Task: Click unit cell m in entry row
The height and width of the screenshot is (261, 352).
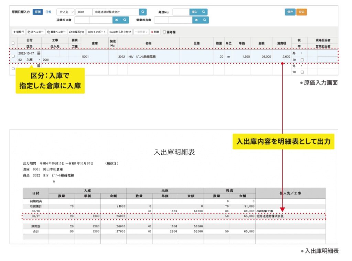Action: pos(229,57)
